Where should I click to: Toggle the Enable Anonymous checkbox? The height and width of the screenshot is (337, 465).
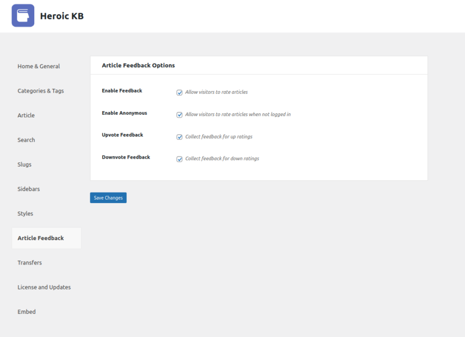point(180,115)
